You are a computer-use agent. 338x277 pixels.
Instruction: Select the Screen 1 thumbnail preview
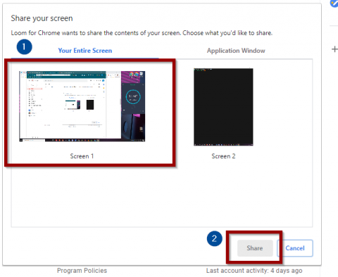coord(82,106)
